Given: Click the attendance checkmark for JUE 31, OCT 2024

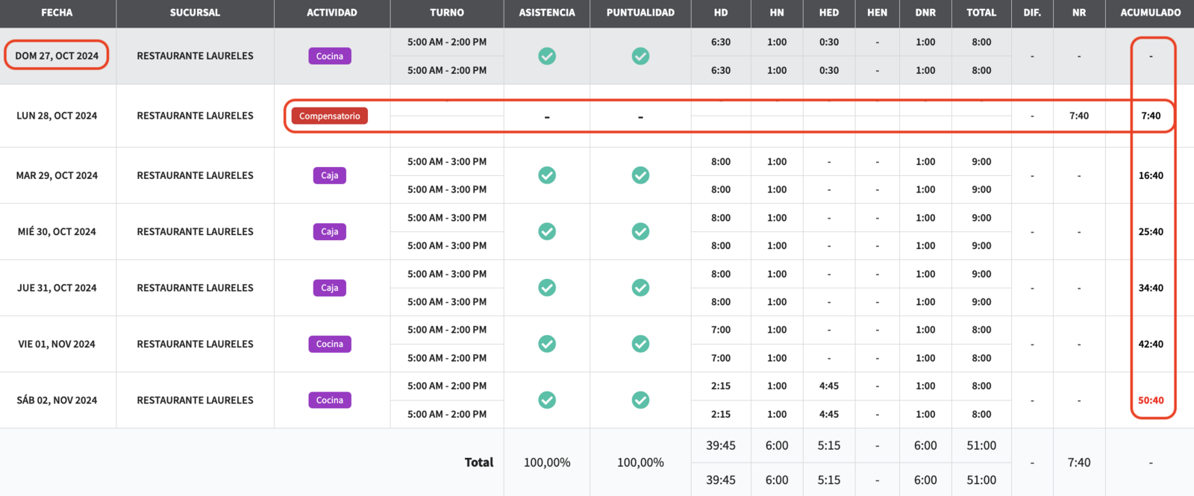Looking at the screenshot, I should pos(547,288).
